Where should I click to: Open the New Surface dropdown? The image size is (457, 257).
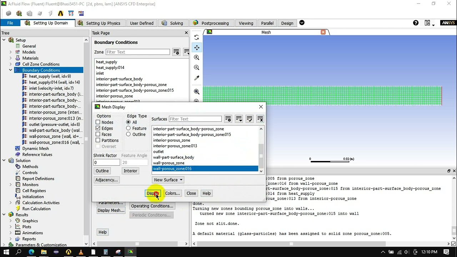[168, 180]
